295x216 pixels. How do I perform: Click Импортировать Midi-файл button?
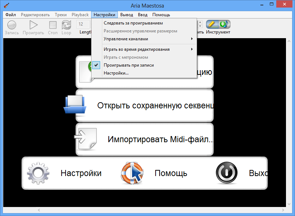click(x=144, y=139)
